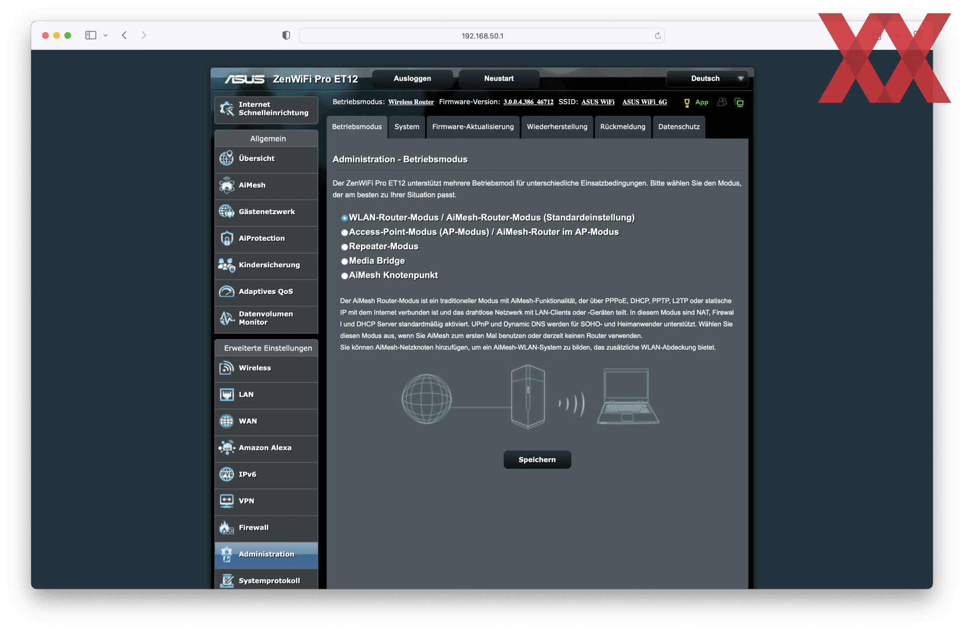Click the green network devices status icon

739,102
